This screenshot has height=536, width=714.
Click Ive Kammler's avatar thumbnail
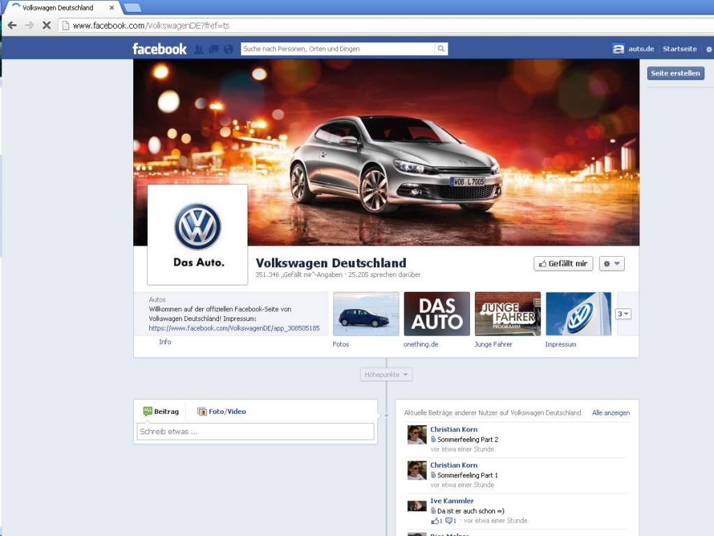(x=417, y=505)
